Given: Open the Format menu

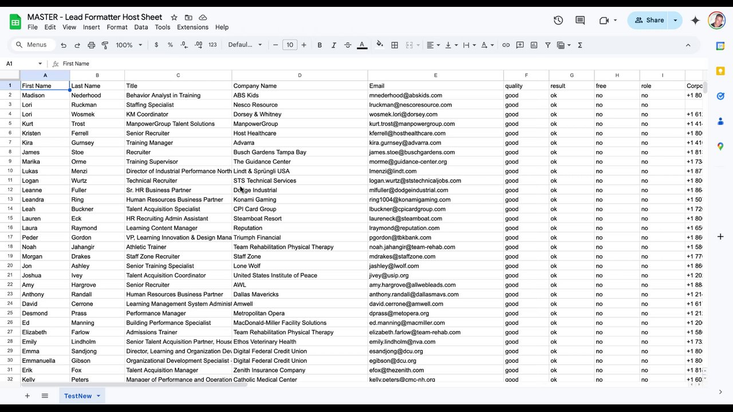Looking at the screenshot, I should tap(117, 27).
